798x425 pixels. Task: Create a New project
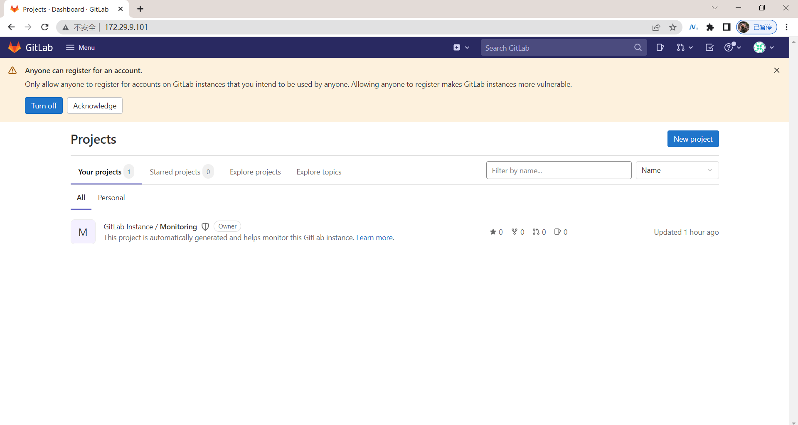tap(693, 139)
